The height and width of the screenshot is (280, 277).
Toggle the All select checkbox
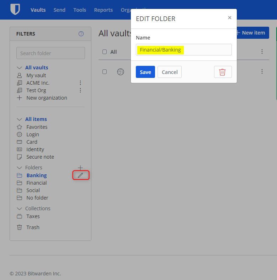click(105, 52)
